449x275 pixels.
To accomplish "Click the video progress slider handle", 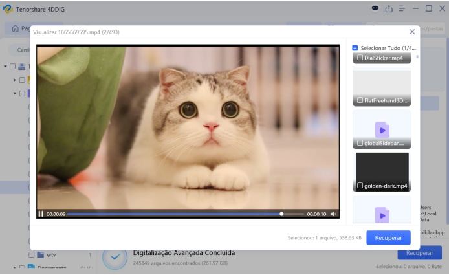I will pos(281,214).
